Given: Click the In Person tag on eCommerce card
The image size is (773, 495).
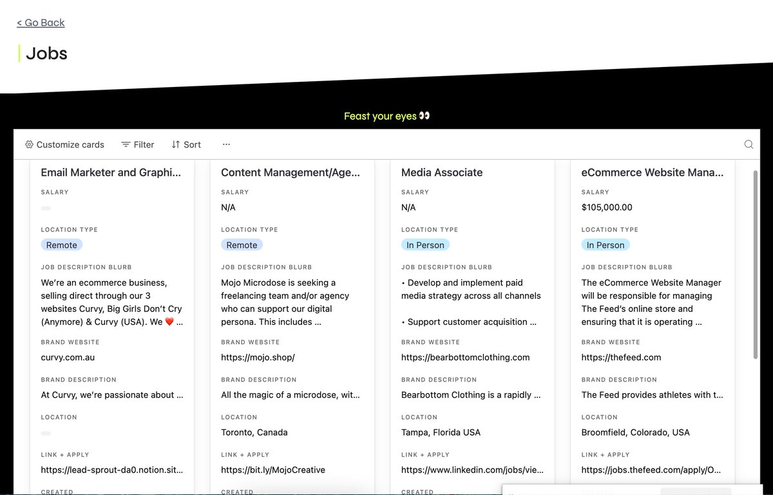Looking at the screenshot, I should [606, 245].
